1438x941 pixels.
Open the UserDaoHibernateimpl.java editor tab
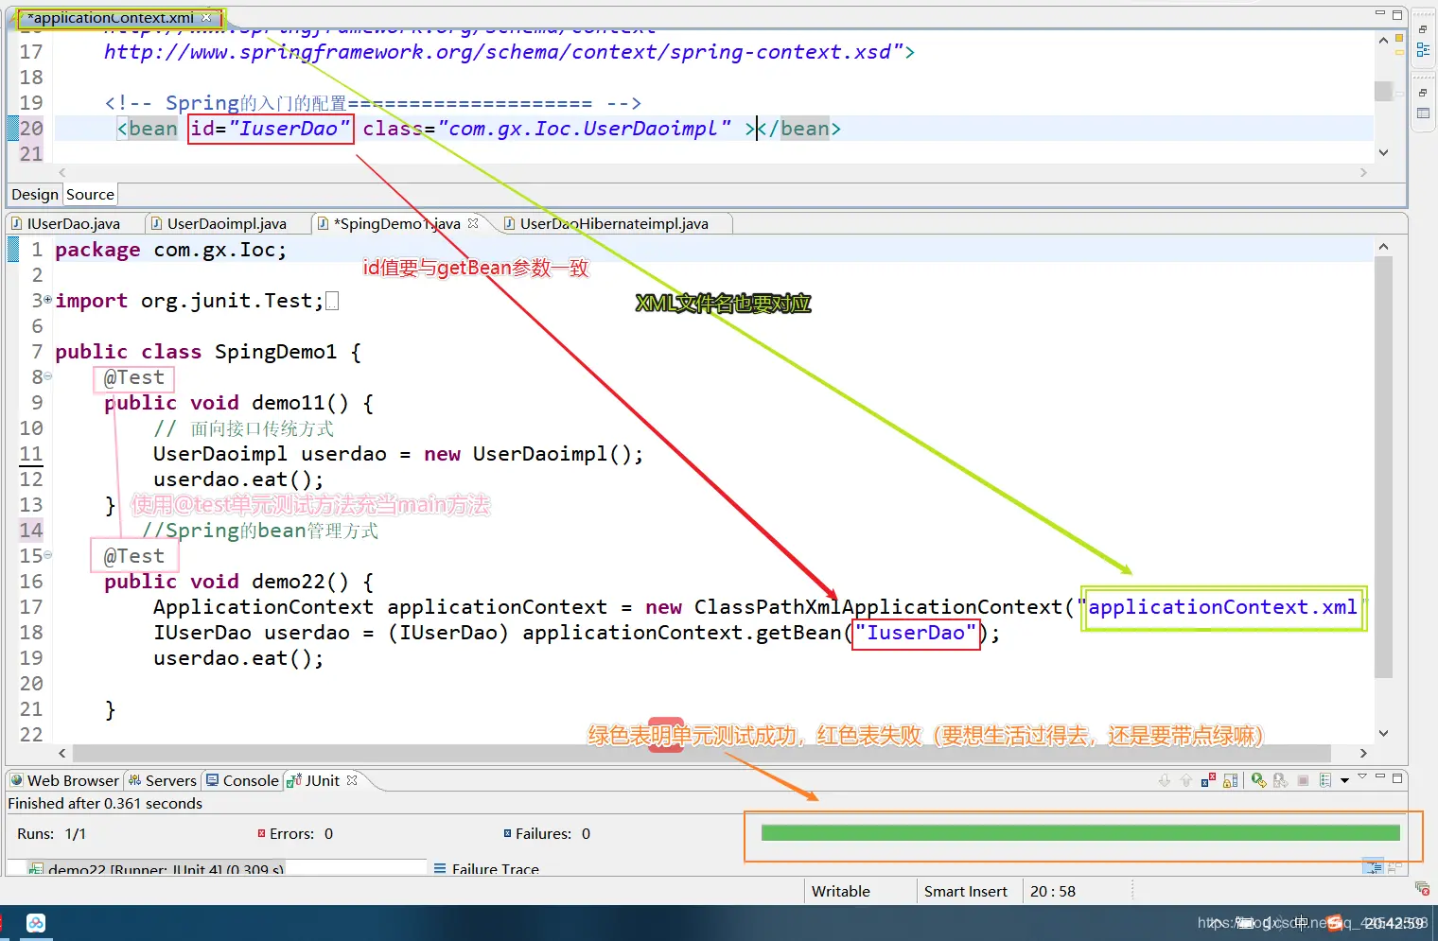point(614,224)
